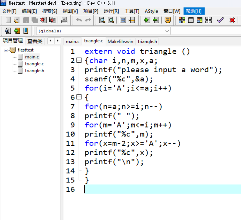
Task: Click line number 10 in the gutter
Action: (70, 134)
